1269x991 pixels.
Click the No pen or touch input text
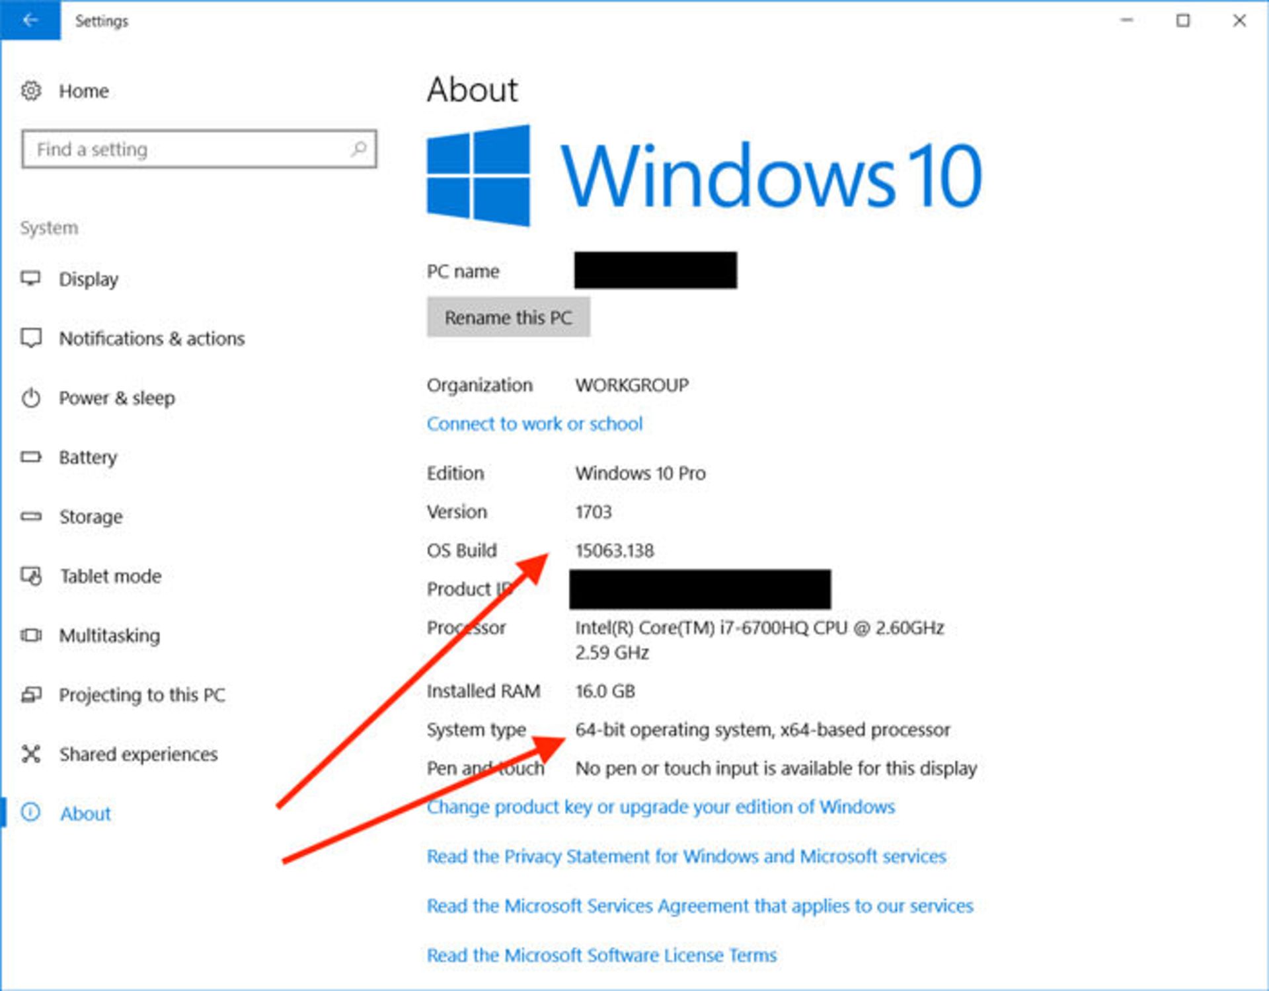[x=776, y=768]
